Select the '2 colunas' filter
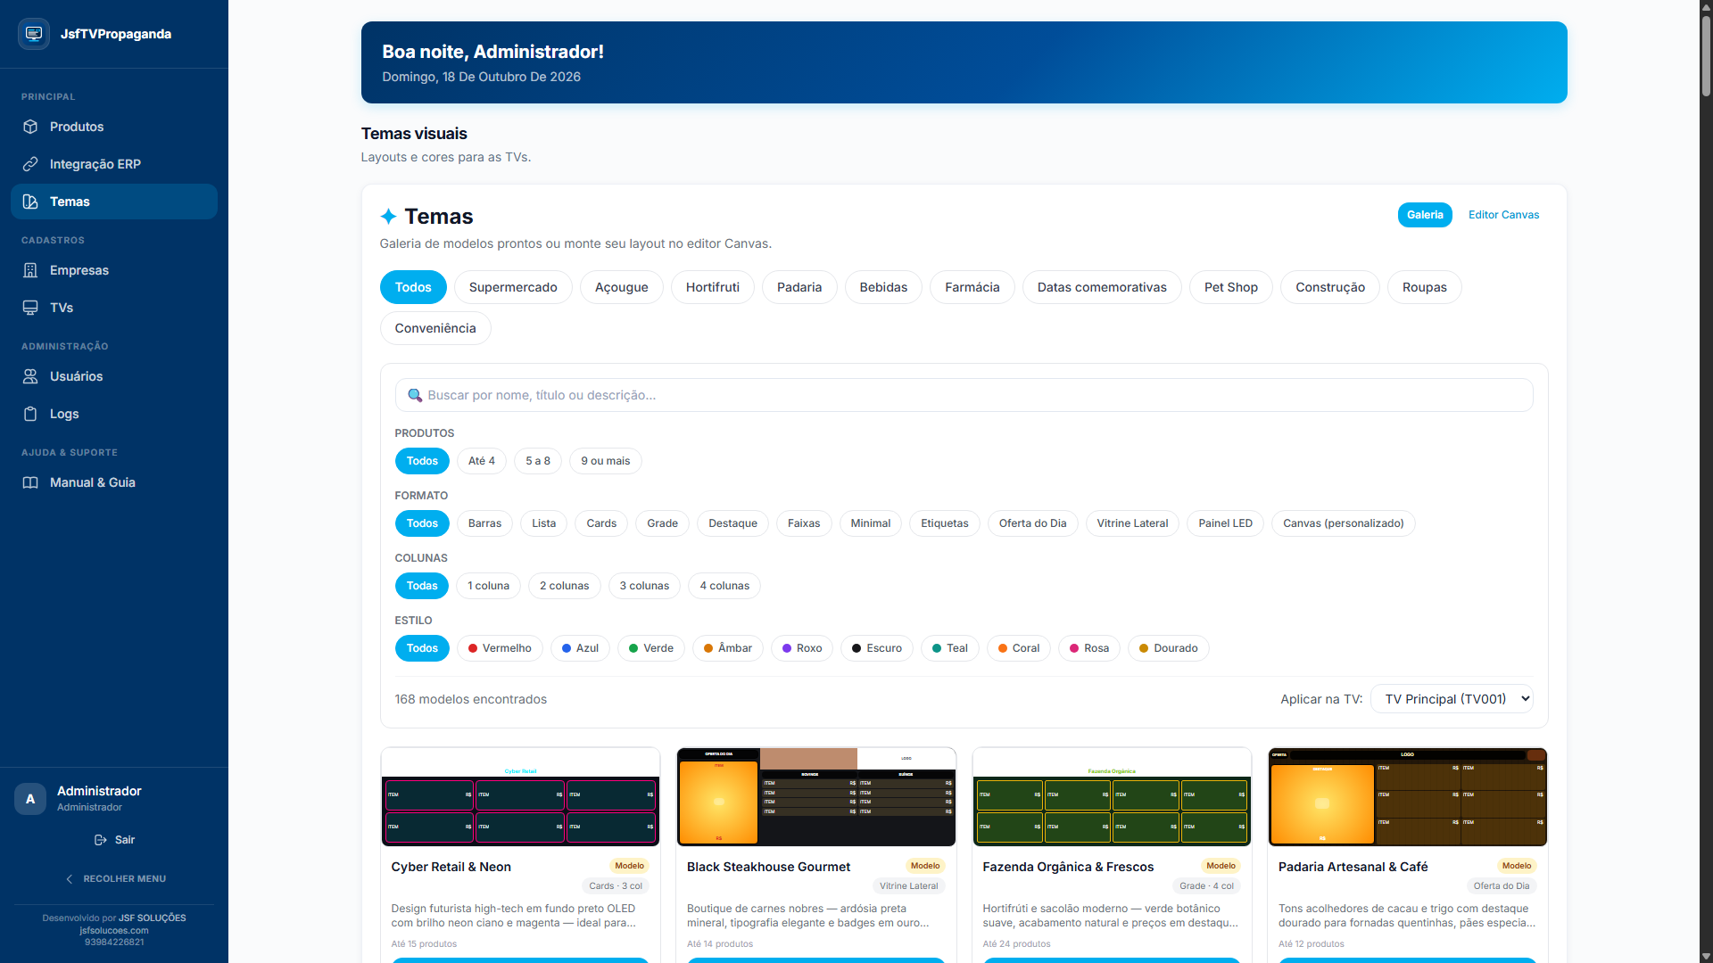 click(x=565, y=586)
